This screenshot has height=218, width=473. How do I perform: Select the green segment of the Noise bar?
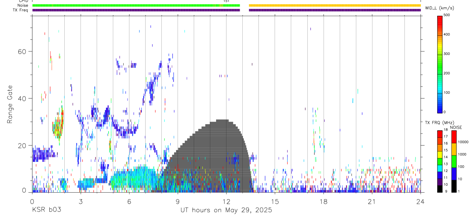coord(136,5)
